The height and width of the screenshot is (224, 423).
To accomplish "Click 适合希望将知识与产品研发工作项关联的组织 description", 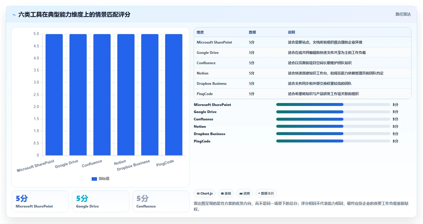I will tap(323, 94).
